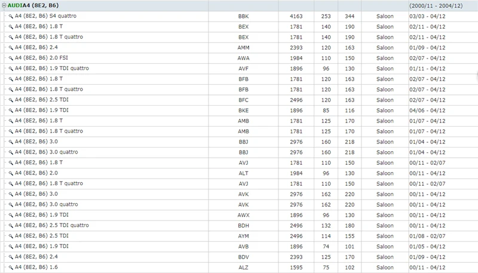Click magnifier icon for the 1.9 TDI AWX row

pyautogui.click(x=11, y=215)
